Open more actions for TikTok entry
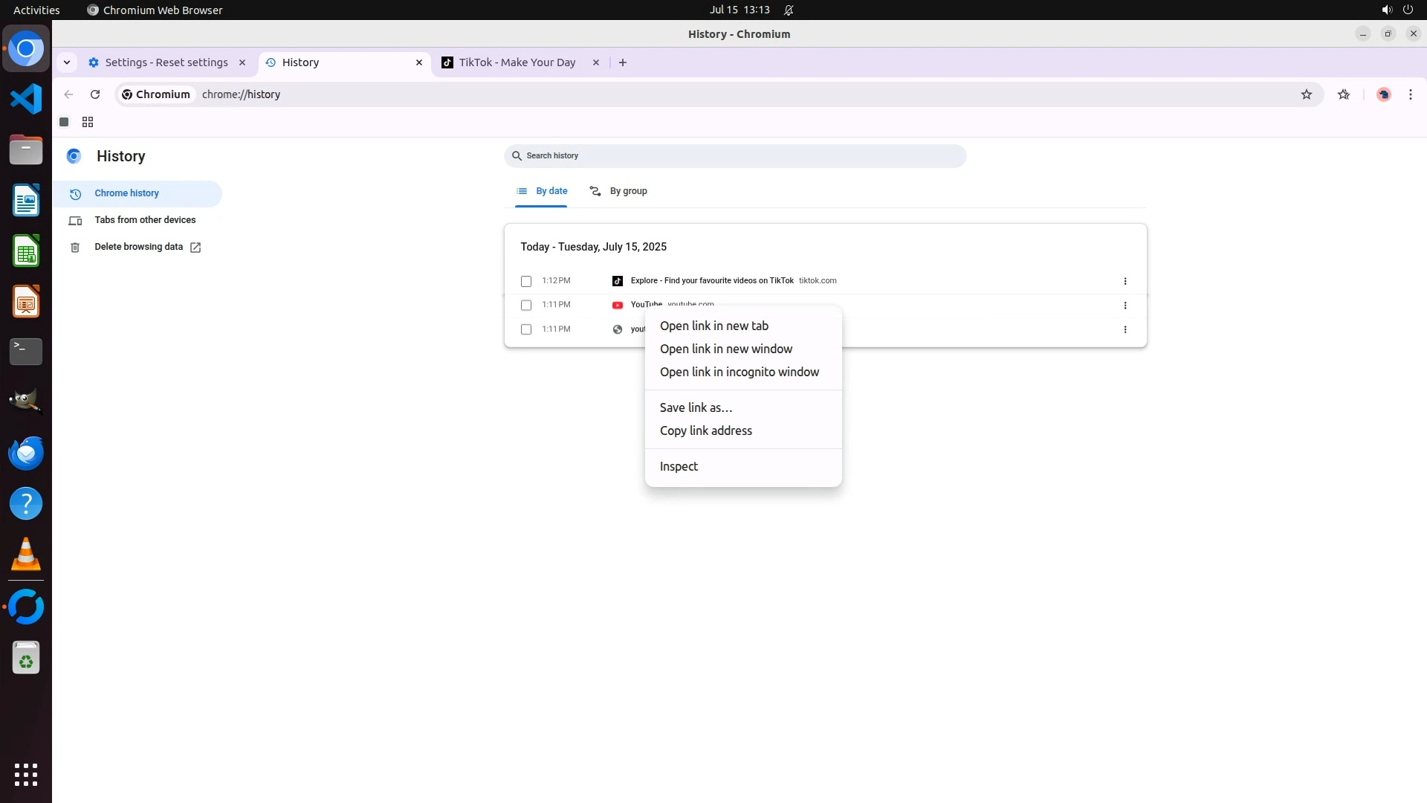Screen dimensions: 1427x803 [x=1125, y=281]
